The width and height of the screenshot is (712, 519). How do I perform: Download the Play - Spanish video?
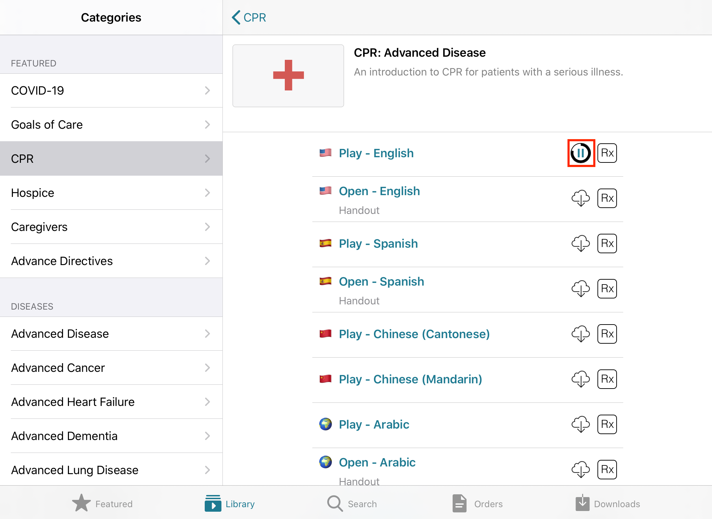(580, 243)
